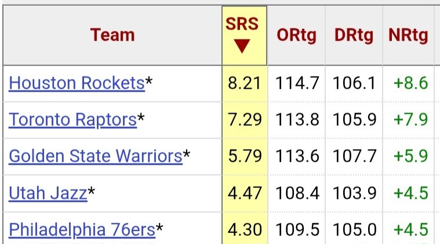The image size is (440, 244).
Task: Click Utah's NRtg value +4.5
Action: (411, 193)
